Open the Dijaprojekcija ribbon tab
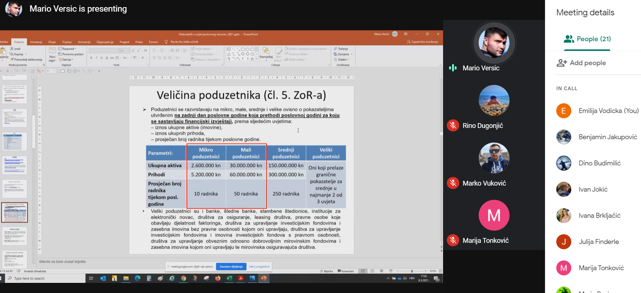The width and height of the screenshot is (641, 293). coord(105,42)
